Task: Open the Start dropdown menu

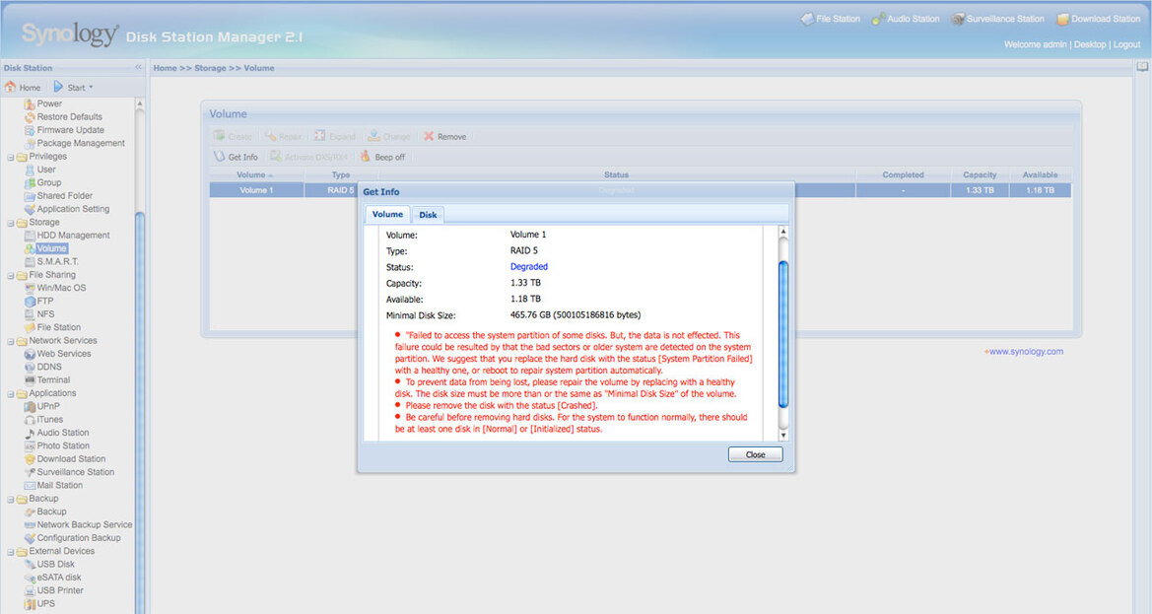Action: (74, 88)
